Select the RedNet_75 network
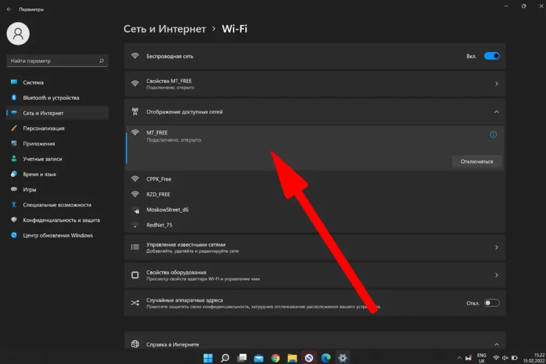The width and height of the screenshot is (546, 364). click(x=315, y=225)
